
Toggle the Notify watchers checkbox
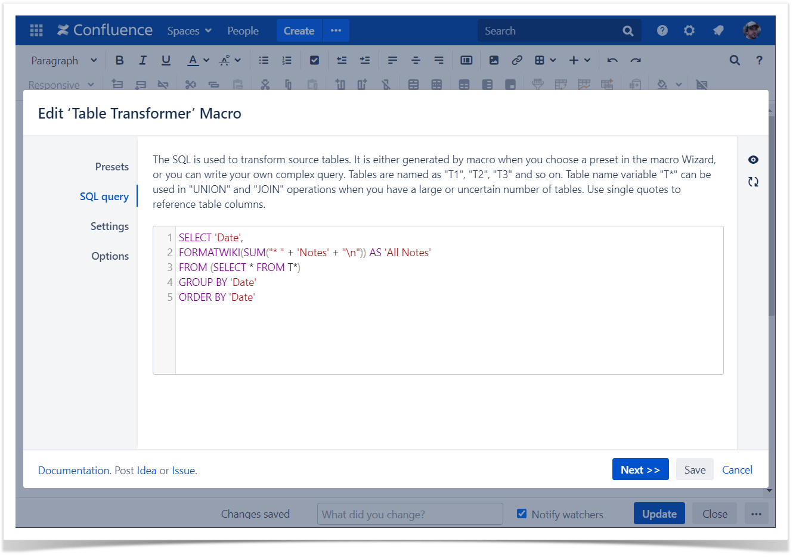[x=522, y=514]
